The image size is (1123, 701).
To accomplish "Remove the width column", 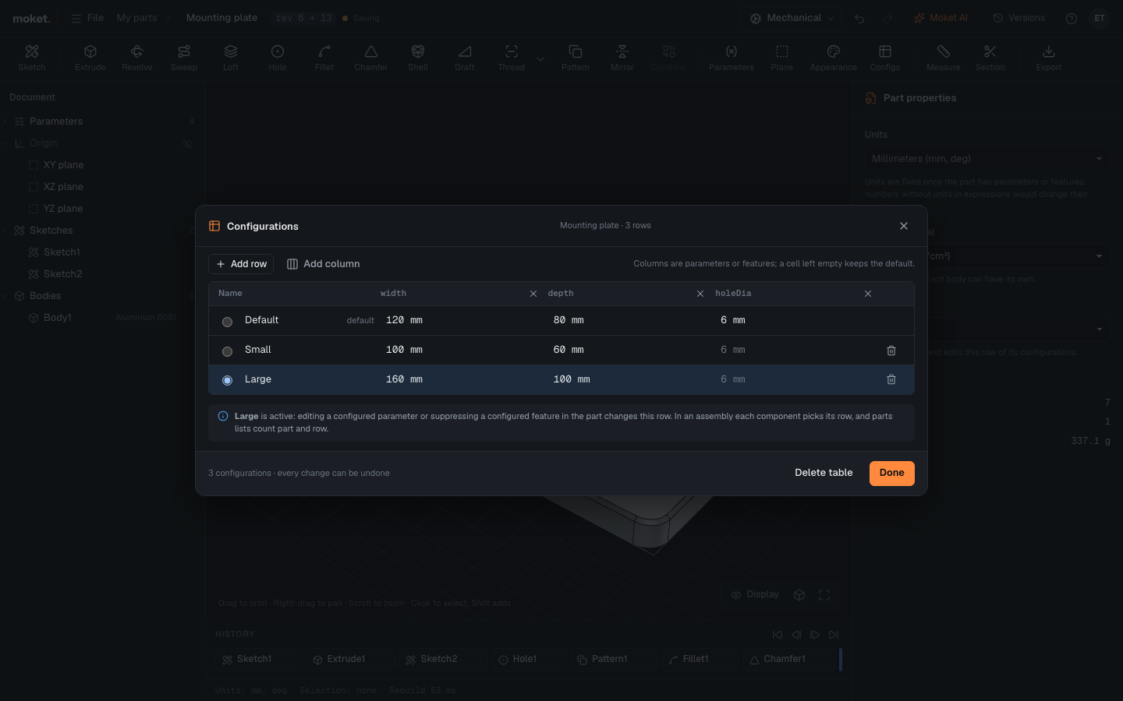I will coord(533,294).
